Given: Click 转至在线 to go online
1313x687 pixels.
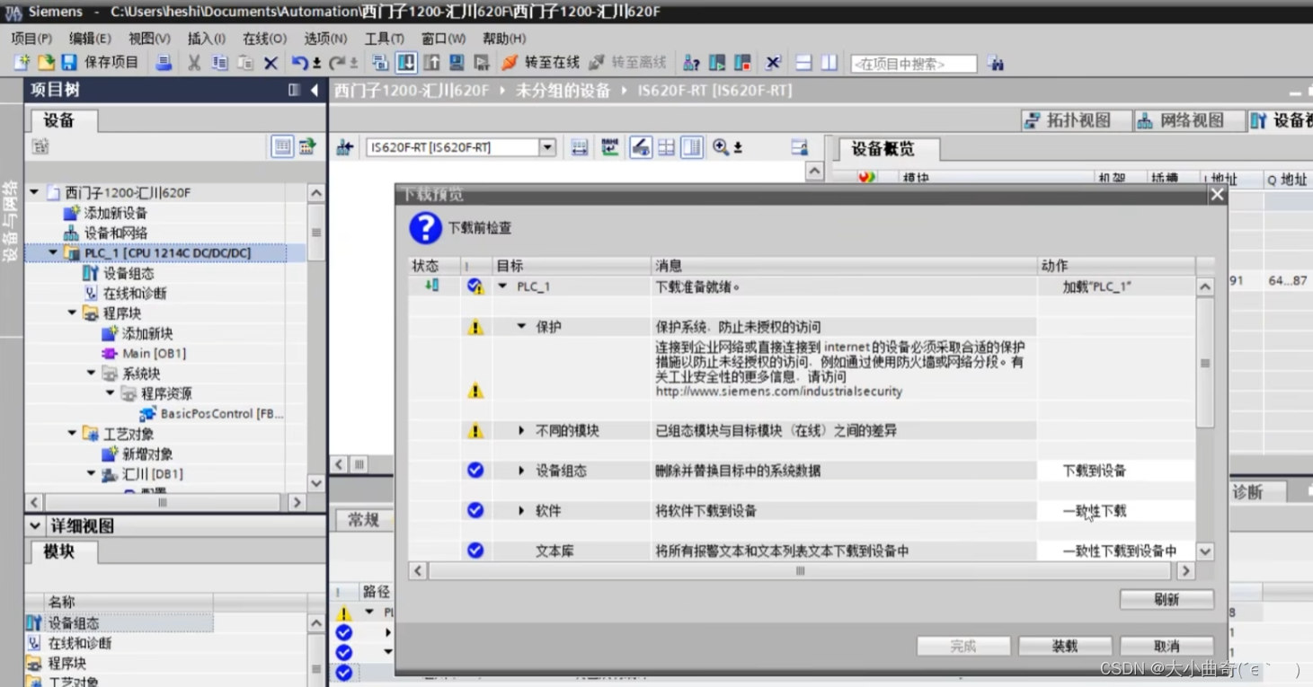Looking at the screenshot, I should click(x=541, y=63).
